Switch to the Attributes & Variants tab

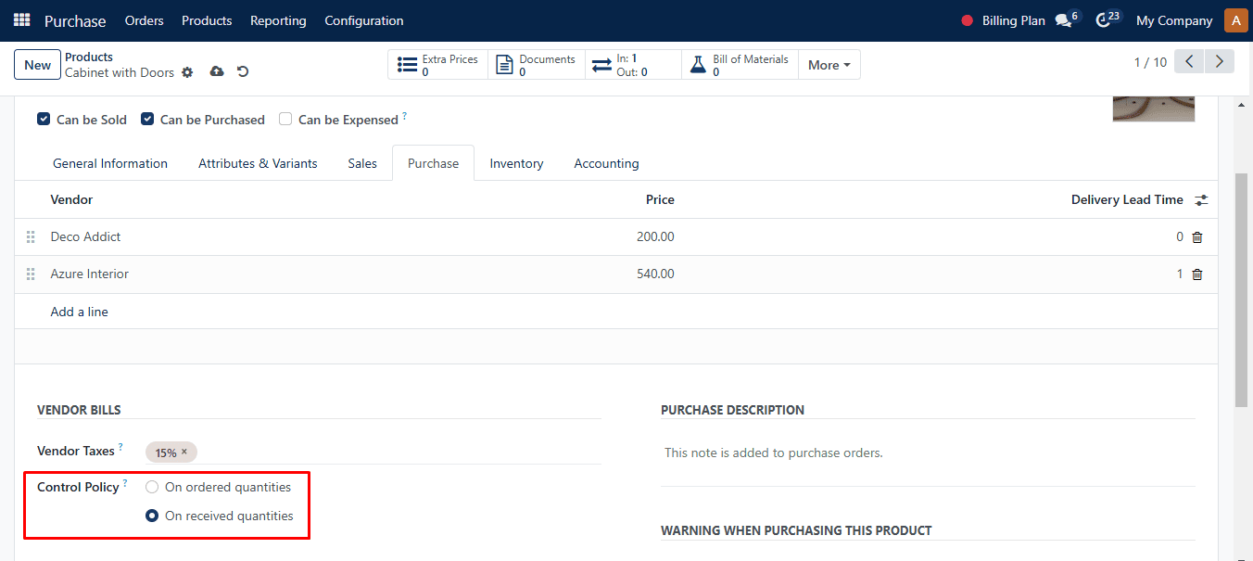click(258, 163)
